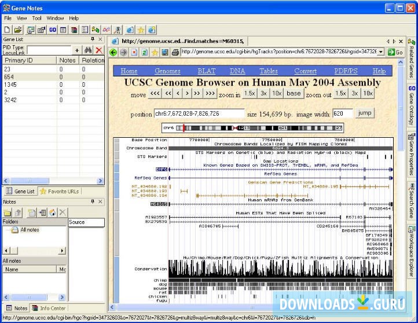Click the Go button next to the URL
This screenshot has width=418, height=323.
(x=395, y=52)
